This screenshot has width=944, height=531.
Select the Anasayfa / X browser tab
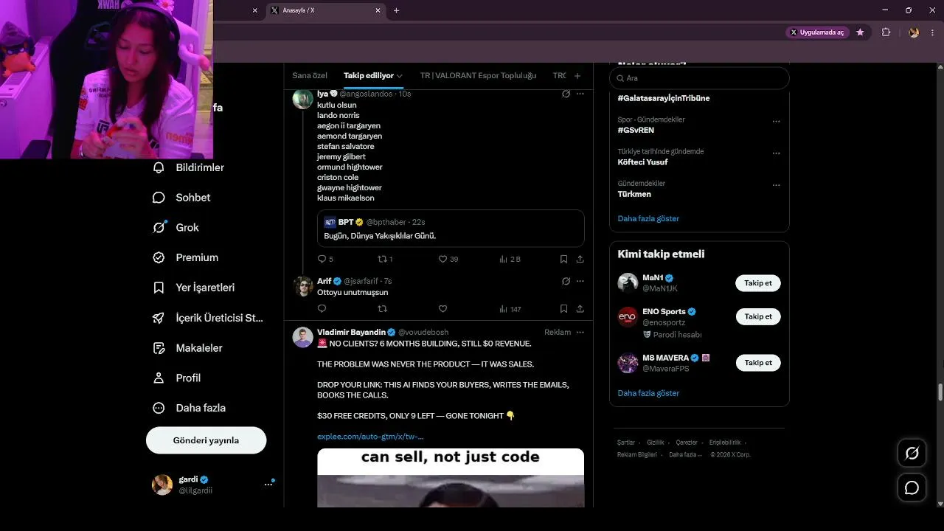point(324,10)
